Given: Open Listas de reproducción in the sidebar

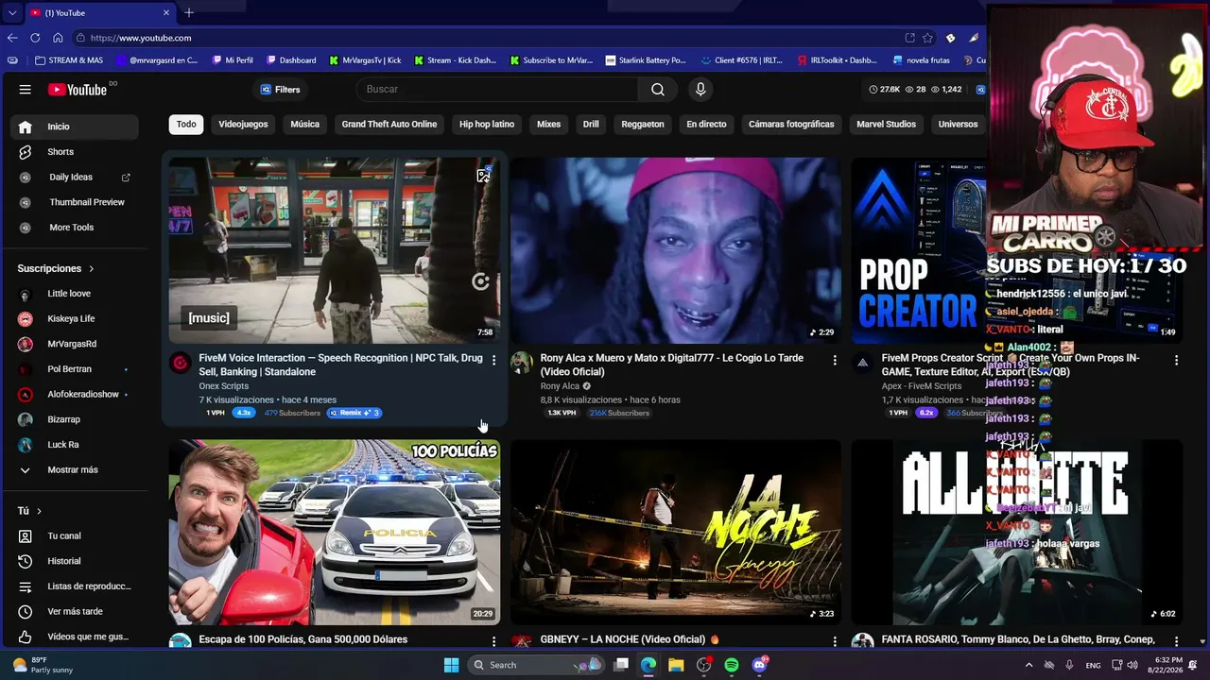Looking at the screenshot, I should coord(75,586).
